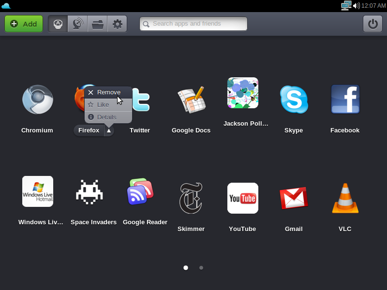
Task: Open settings gear in toolbar
Action: click(x=117, y=24)
